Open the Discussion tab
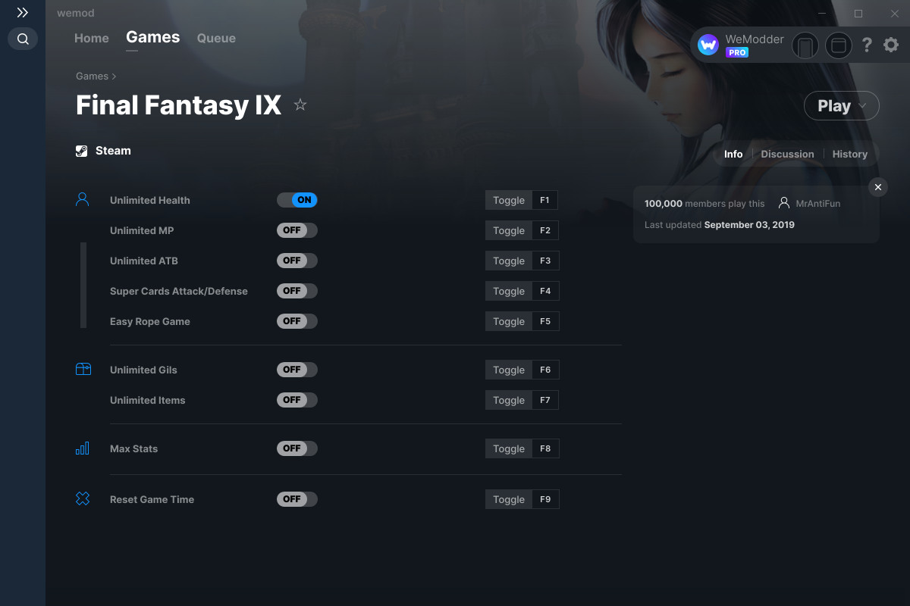This screenshot has height=606, width=910. coord(787,154)
